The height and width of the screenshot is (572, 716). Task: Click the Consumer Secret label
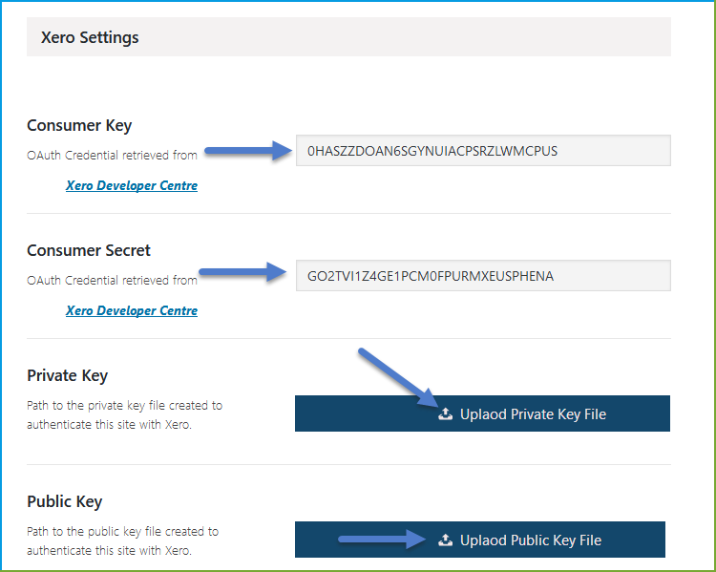[89, 250]
